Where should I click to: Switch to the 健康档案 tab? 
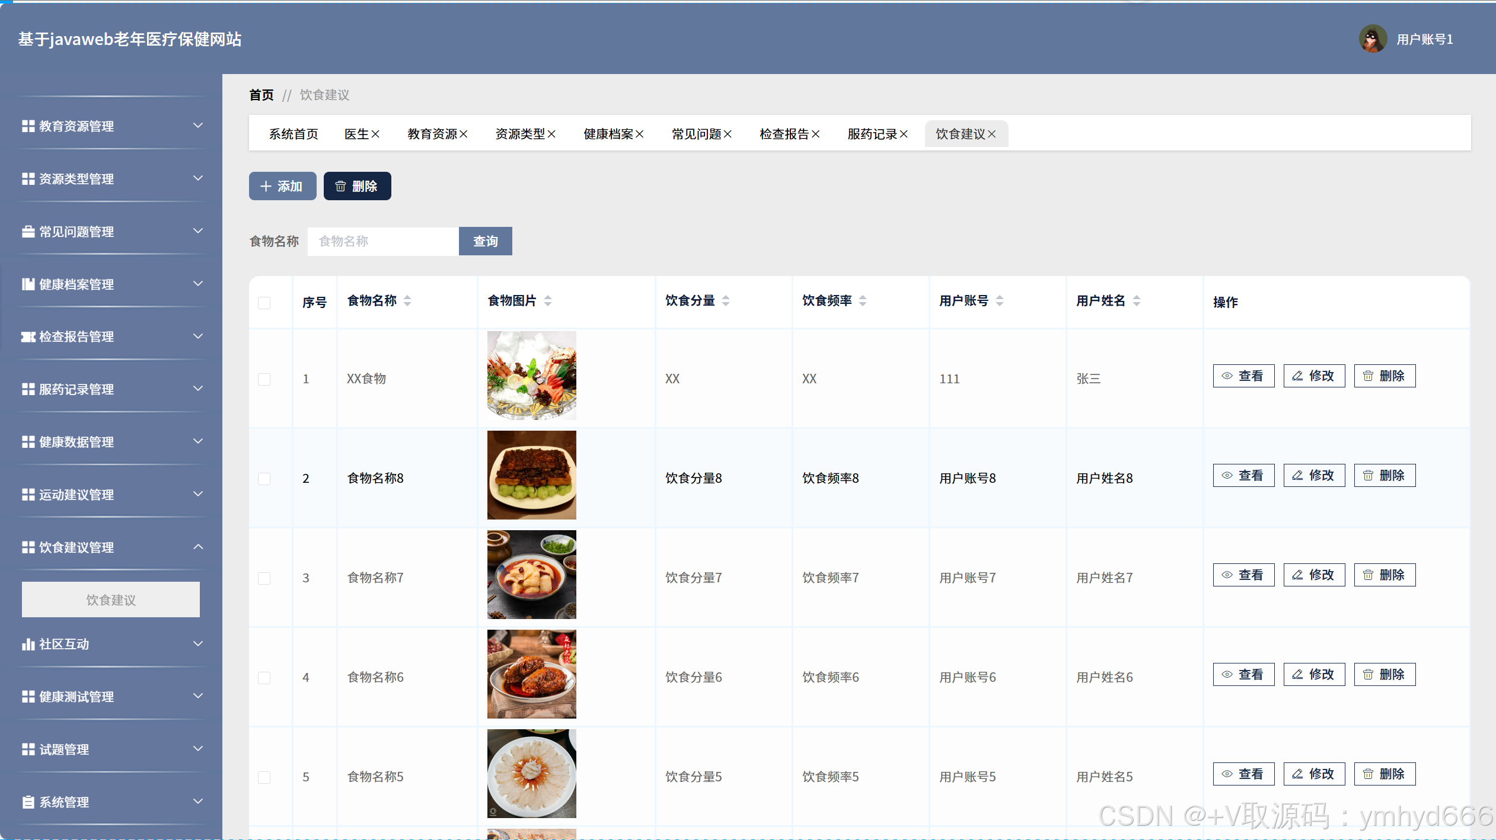pyautogui.click(x=608, y=134)
